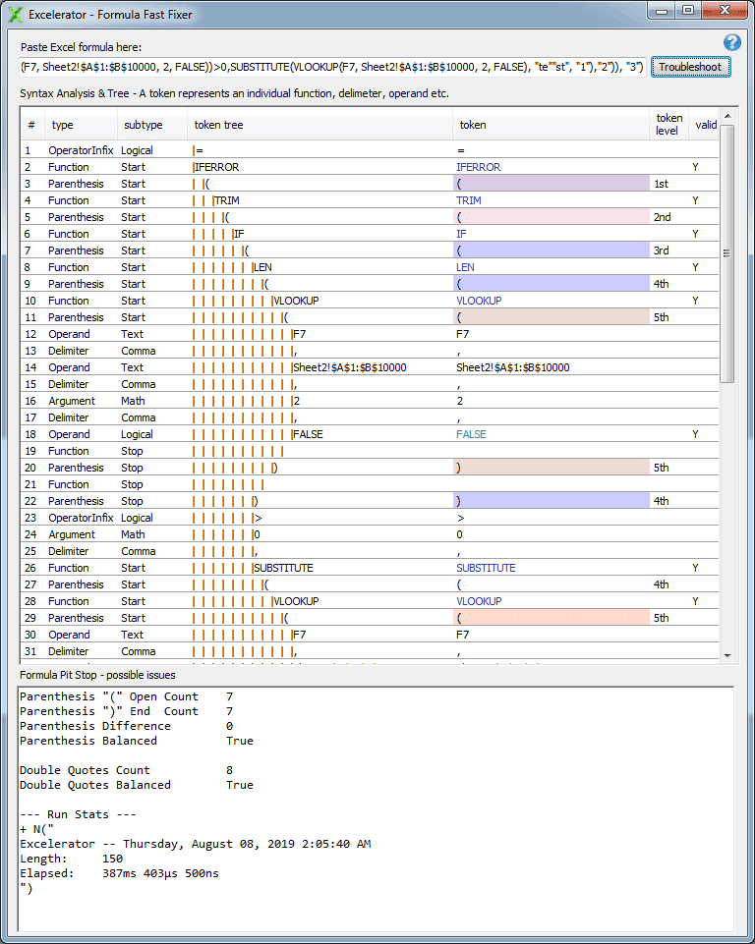Click the 'Elapsed: 387ms' line in run stats
This screenshot has height=944, width=755.
[119, 873]
